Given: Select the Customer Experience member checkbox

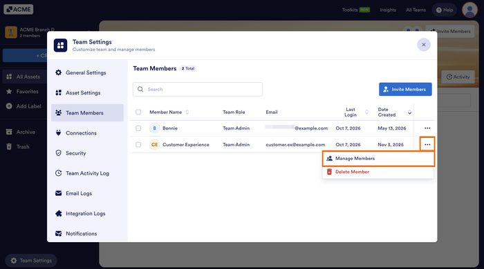Looking at the screenshot, I should click(x=138, y=144).
